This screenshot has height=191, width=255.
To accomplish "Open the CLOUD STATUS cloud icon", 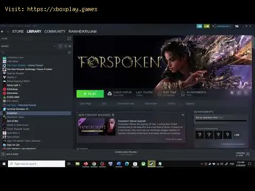I will click(110, 93).
